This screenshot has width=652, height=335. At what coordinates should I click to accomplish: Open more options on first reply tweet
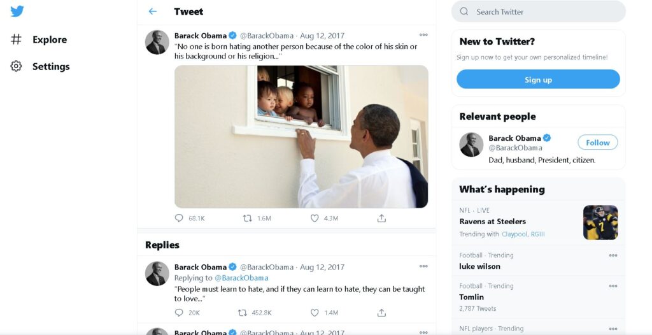click(x=423, y=266)
